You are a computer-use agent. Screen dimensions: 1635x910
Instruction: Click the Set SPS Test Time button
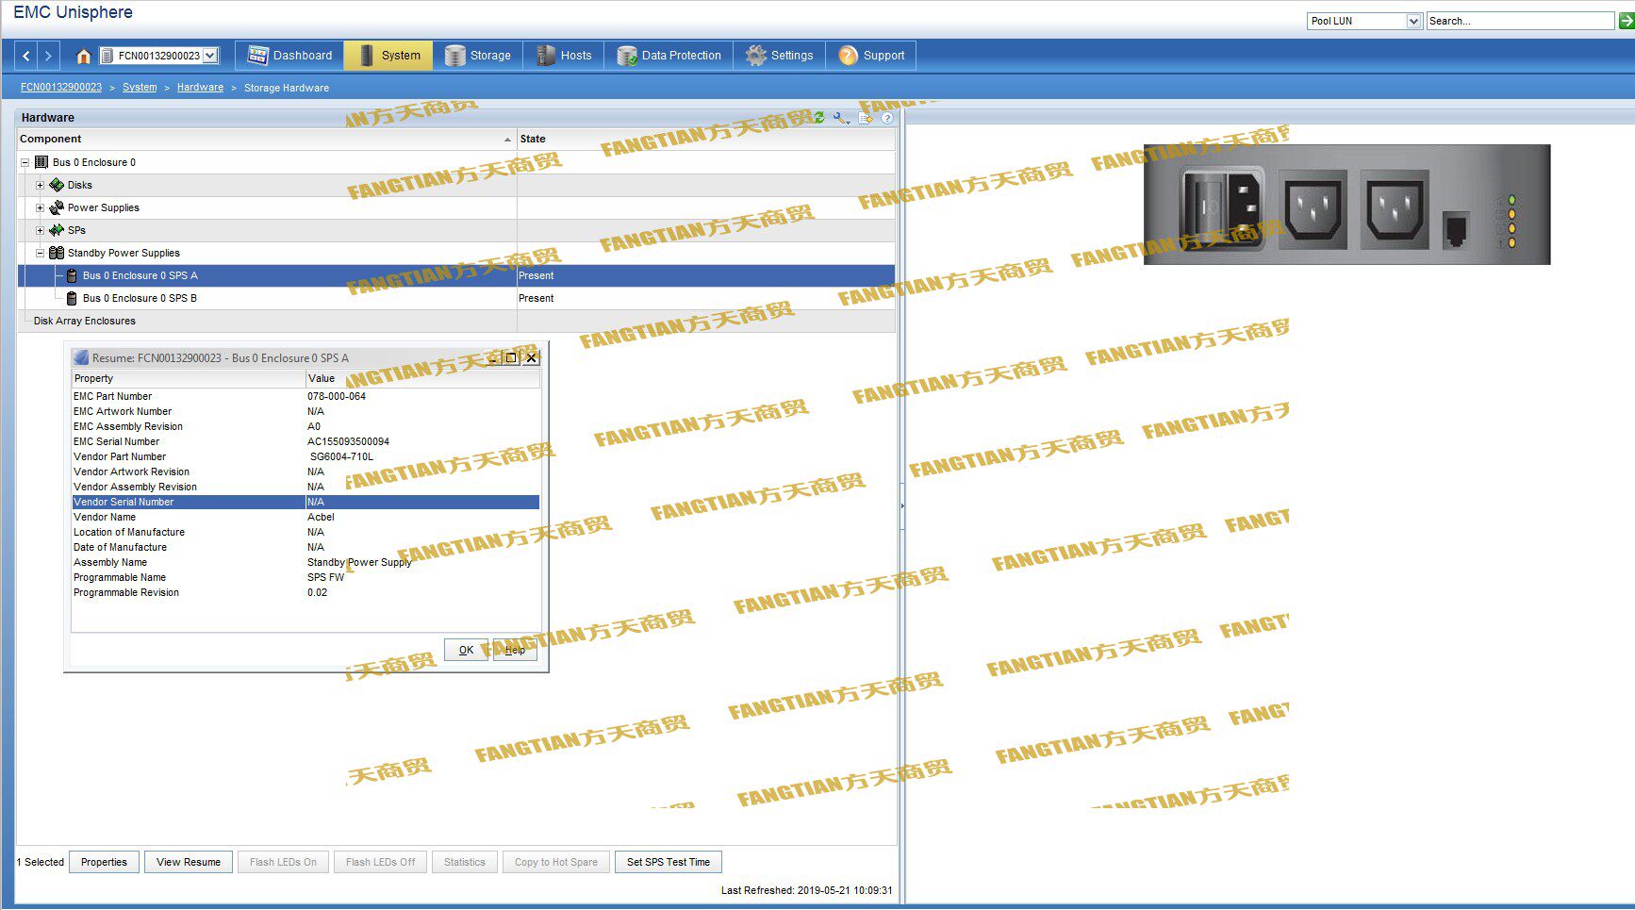click(669, 862)
